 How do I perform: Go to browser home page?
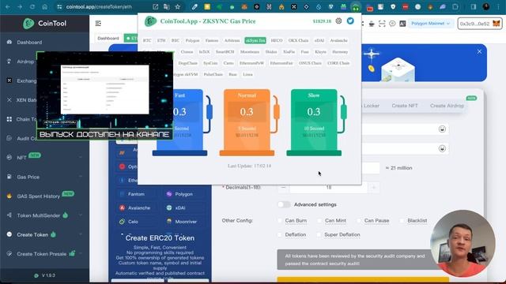45,6
